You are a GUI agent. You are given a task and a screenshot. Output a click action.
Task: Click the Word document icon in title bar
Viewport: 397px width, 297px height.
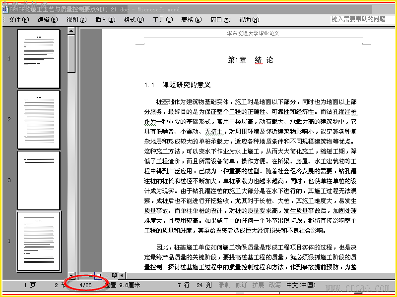pos(5,9)
